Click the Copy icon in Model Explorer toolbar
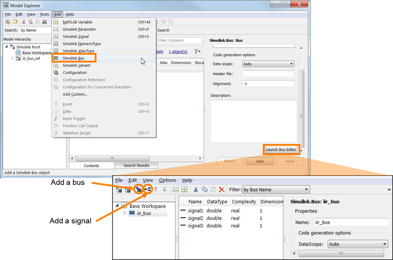The image size is (393, 260). 31,22
